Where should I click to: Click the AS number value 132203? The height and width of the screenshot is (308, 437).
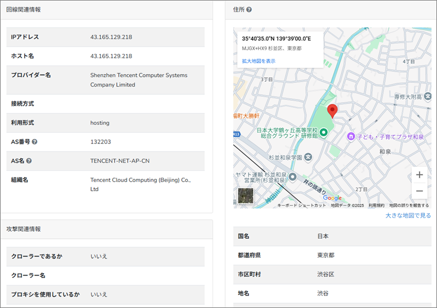click(x=101, y=142)
